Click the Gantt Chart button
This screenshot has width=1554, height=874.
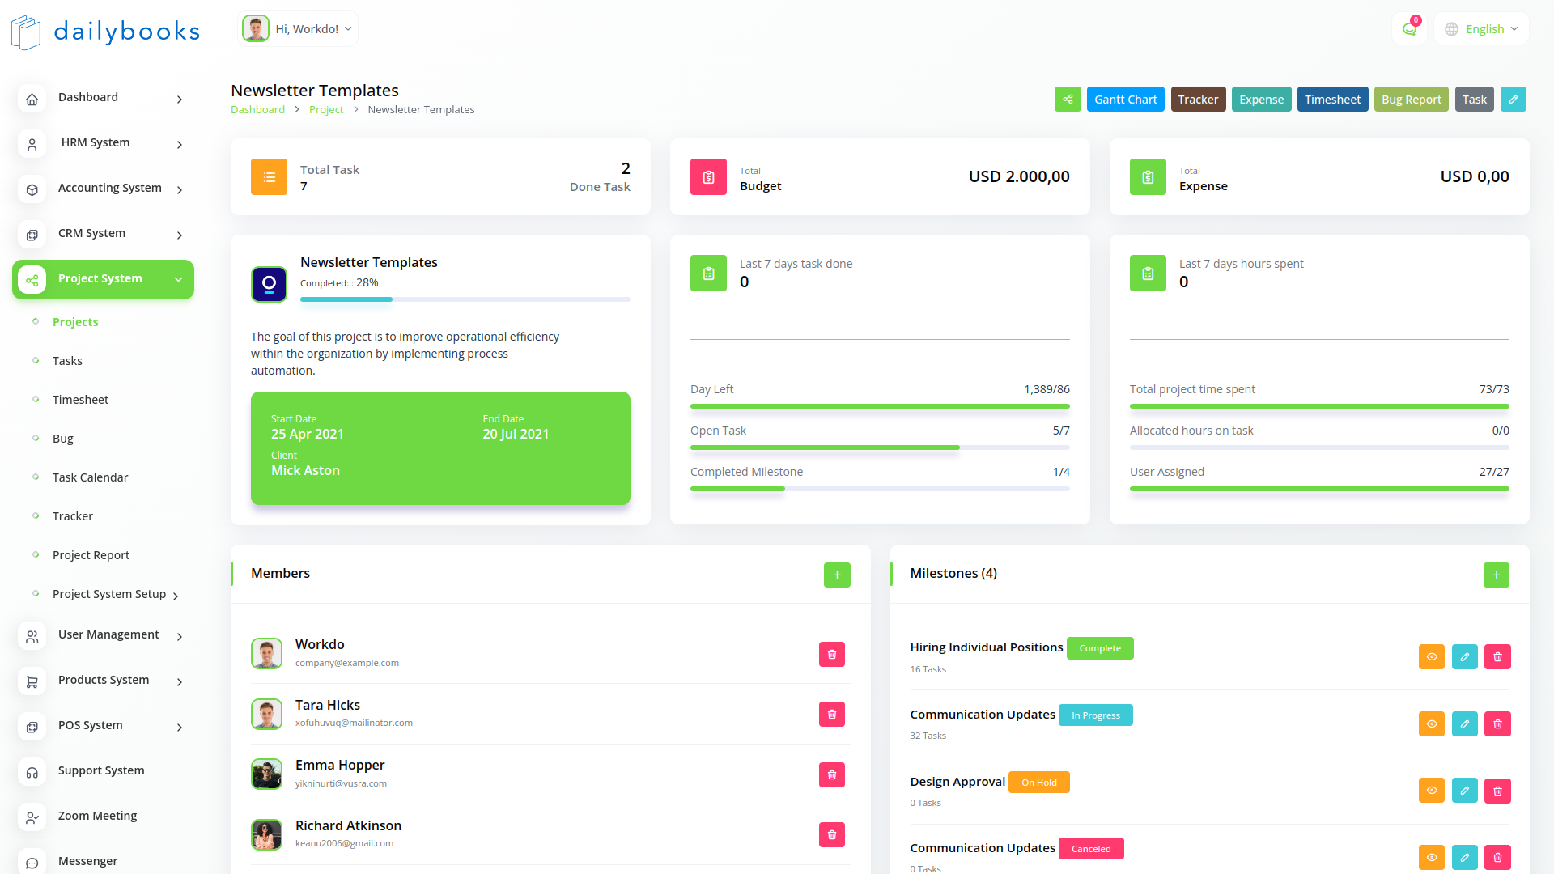[x=1125, y=100]
